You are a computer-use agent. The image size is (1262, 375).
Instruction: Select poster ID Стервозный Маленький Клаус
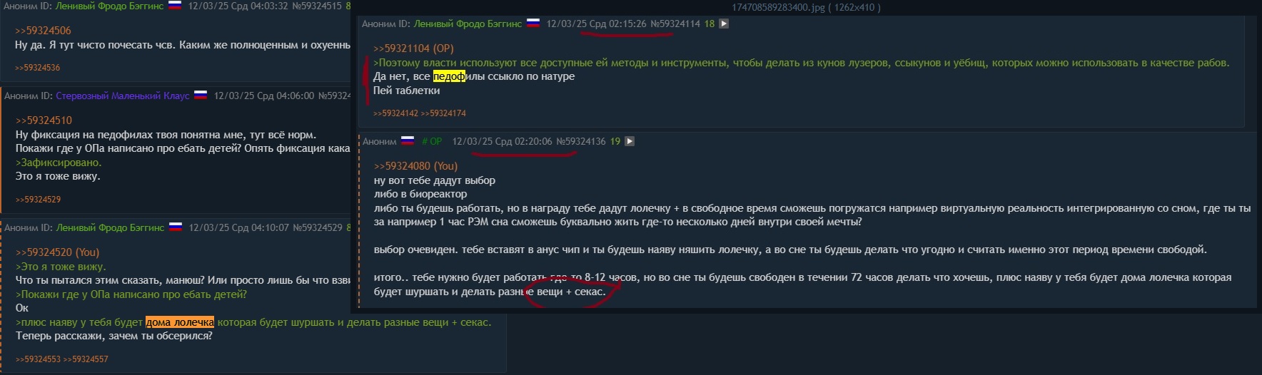pos(123,96)
